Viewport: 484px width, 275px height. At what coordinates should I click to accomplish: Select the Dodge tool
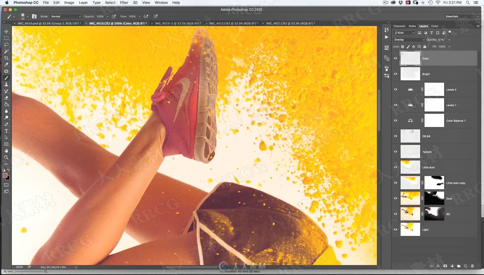[6, 118]
